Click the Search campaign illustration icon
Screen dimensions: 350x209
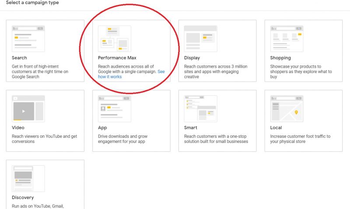pos(28,38)
